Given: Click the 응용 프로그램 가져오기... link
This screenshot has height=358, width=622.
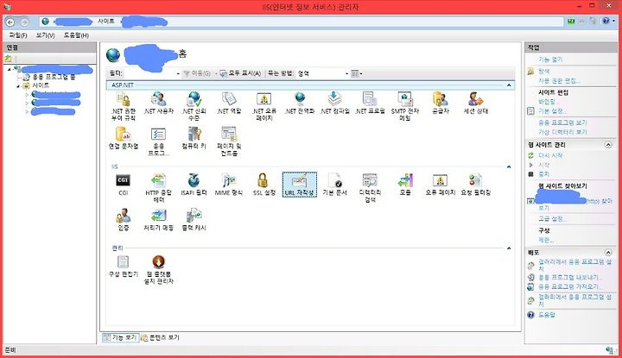Looking at the screenshot, I should point(570,286).
